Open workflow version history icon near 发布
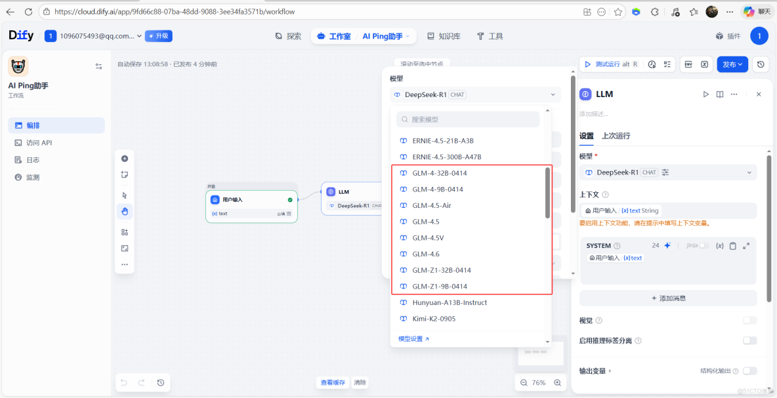 761,64
